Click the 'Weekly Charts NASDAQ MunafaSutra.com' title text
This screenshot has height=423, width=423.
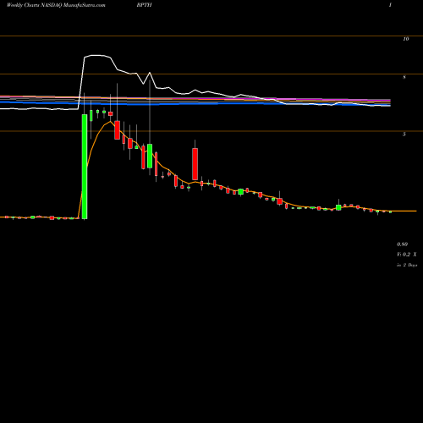point(56,5)
